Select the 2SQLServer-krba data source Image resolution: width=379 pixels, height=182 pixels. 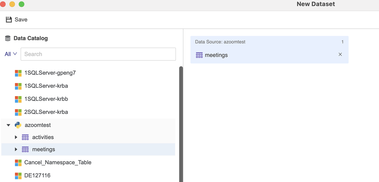tap(46, 112)
